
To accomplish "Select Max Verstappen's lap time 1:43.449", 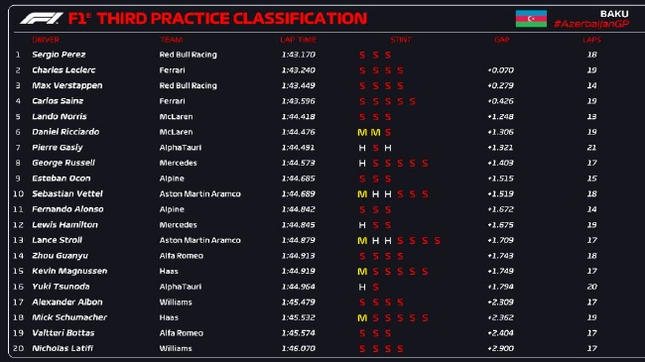I will click(x=299, y=85).
